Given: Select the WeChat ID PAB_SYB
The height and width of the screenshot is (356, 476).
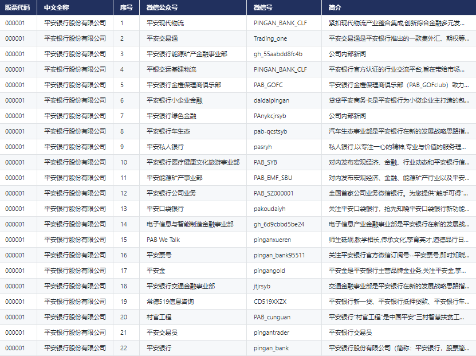Looking at the screenshot, I should pyautogui.click(x=266, y=162).
